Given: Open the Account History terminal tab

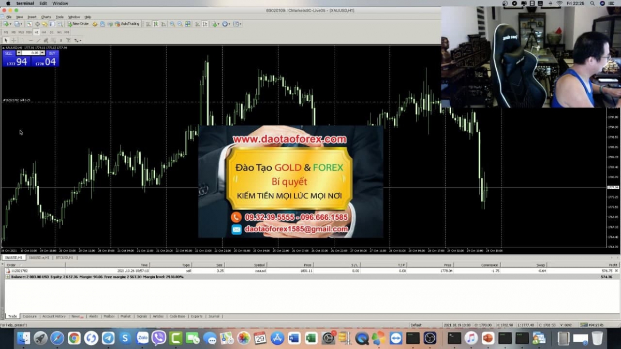Looking at the screenshot, I should point(54,316).
